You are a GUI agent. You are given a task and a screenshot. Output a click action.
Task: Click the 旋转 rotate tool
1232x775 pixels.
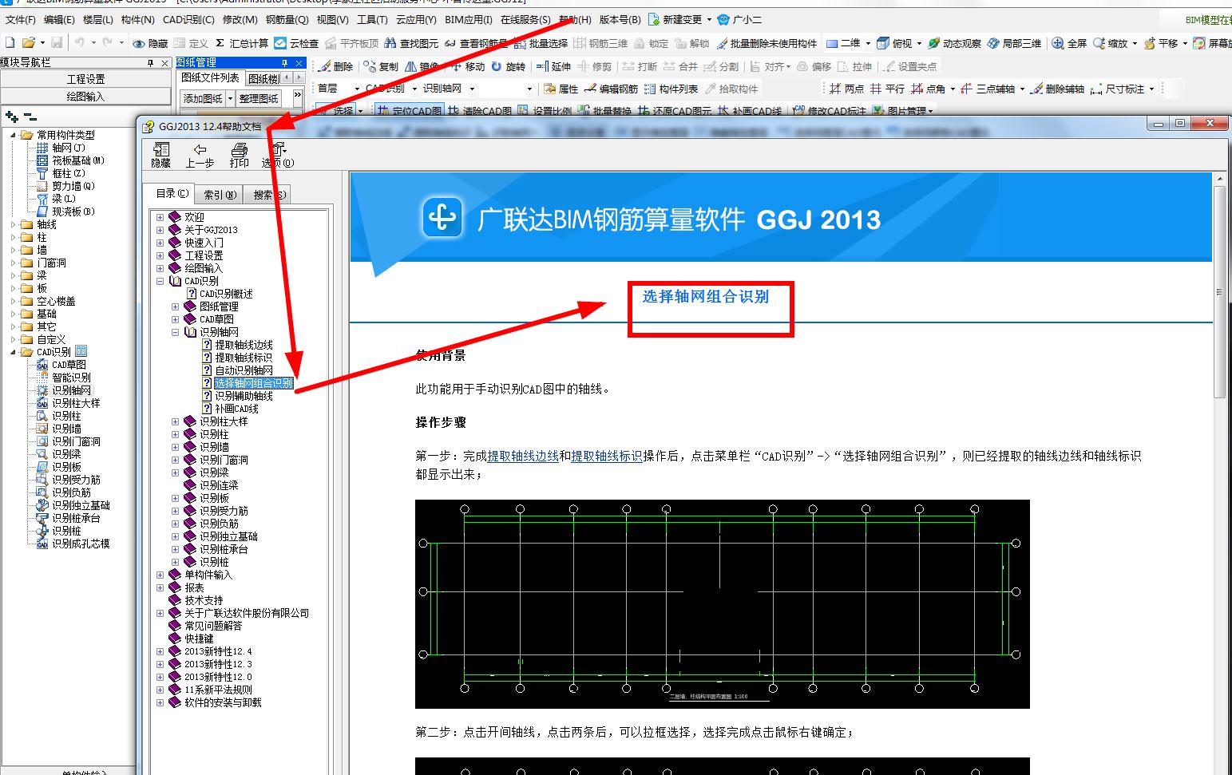coord(509,66)
